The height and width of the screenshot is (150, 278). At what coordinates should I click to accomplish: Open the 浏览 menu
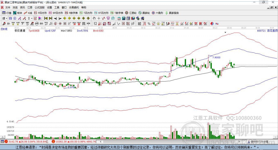(15, 7)
